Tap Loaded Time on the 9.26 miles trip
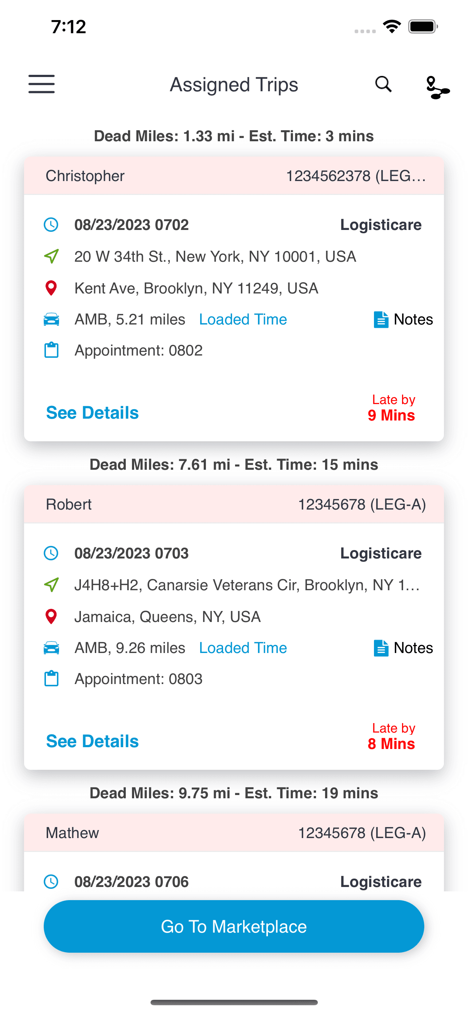The image size is (468, 1014). coord(243,648)
